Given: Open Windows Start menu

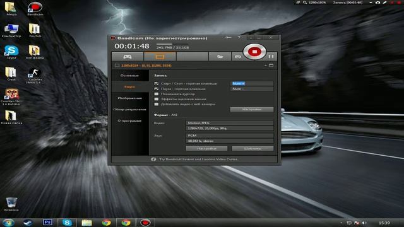Looking at the screenshot, I should pos(8,223).
